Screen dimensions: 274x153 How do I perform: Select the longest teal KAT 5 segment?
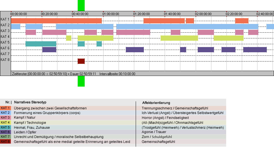click(41, 44)
